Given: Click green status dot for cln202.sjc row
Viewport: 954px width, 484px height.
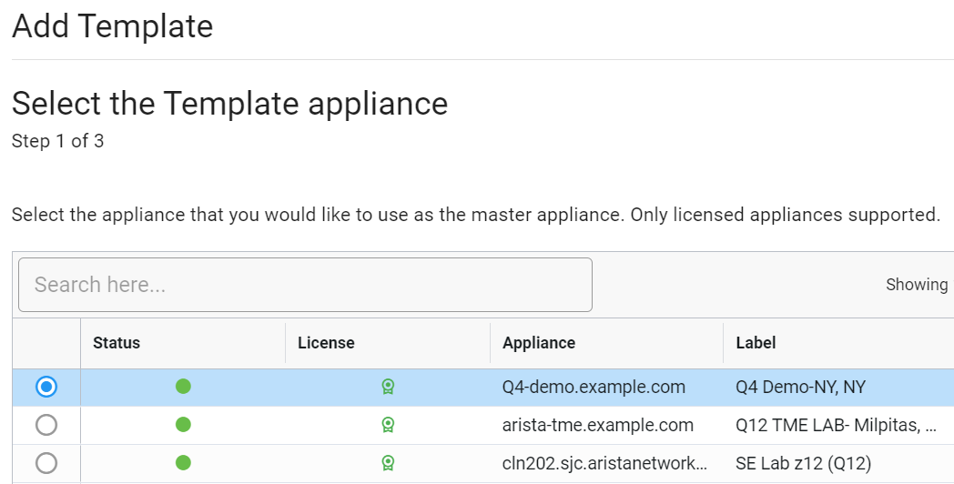Looking at the screenshot, I should tap(183, 463).
